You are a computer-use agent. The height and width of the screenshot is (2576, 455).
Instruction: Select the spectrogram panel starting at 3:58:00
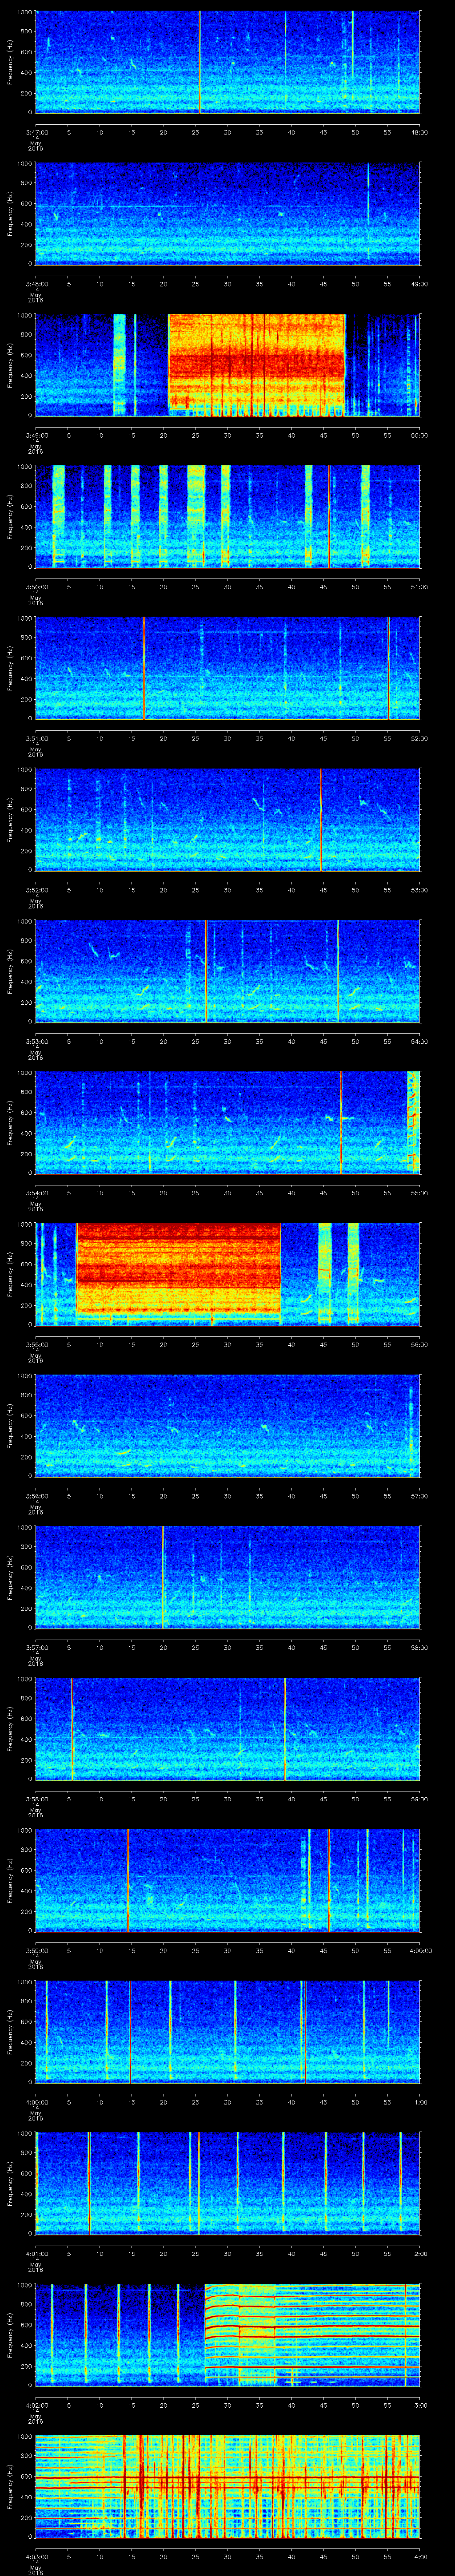point(228,1729)
